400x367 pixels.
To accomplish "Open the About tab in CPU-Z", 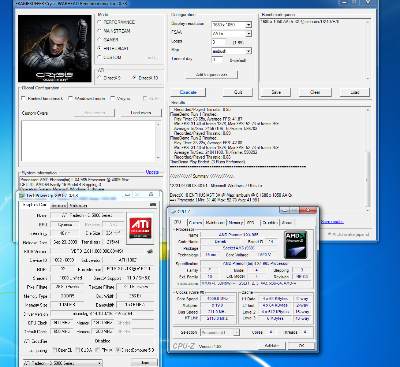I will point(287,223).
